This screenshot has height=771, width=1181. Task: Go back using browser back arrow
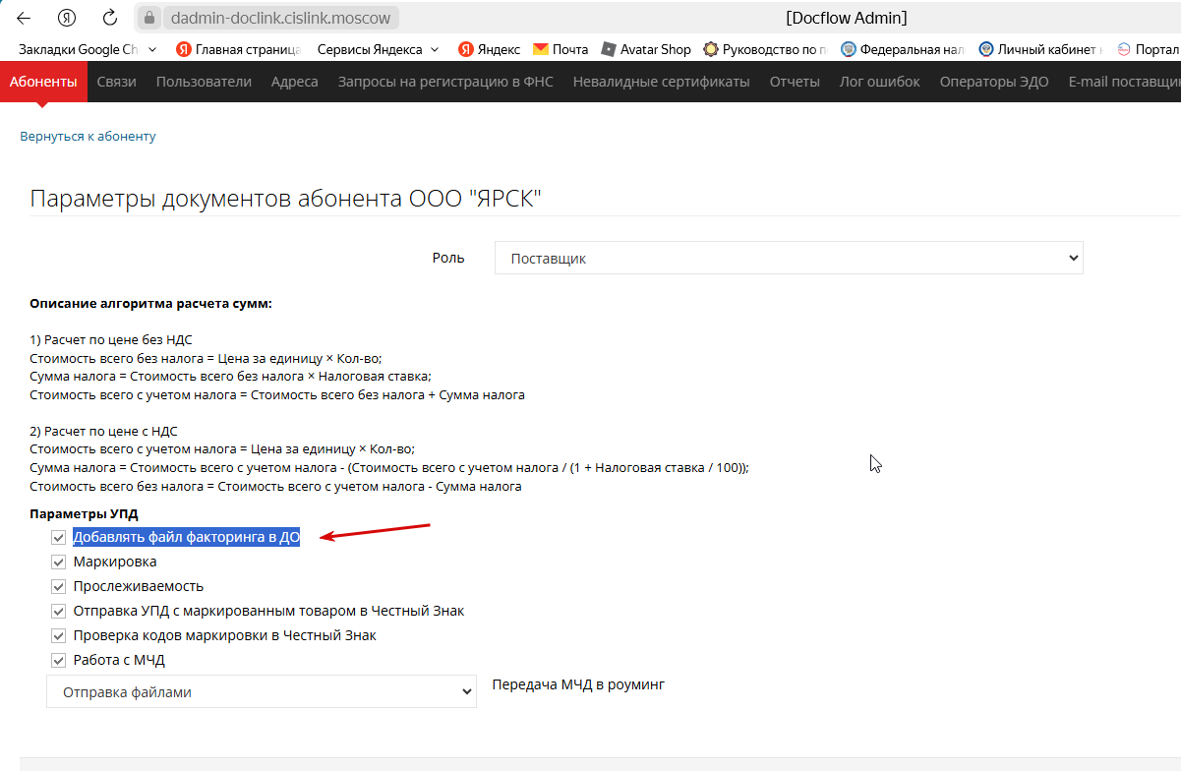point(24,18)
